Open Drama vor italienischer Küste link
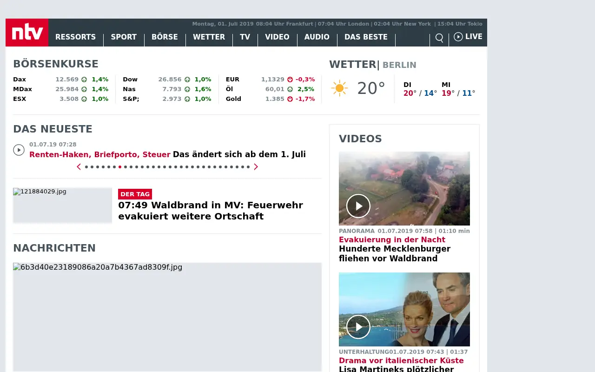 pos(401,360)
